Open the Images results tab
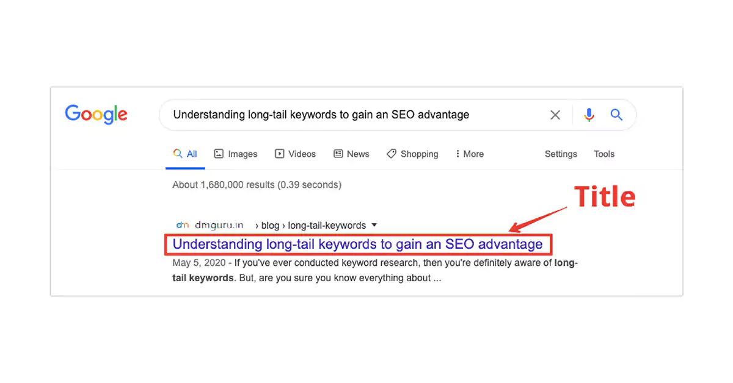Image resolution: width=733 pixels, height=383 pixels. tap(236, 154)
